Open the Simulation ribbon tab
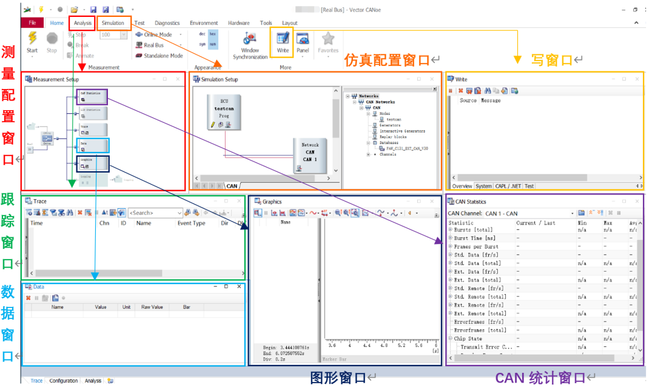 [x=113, y=23]
